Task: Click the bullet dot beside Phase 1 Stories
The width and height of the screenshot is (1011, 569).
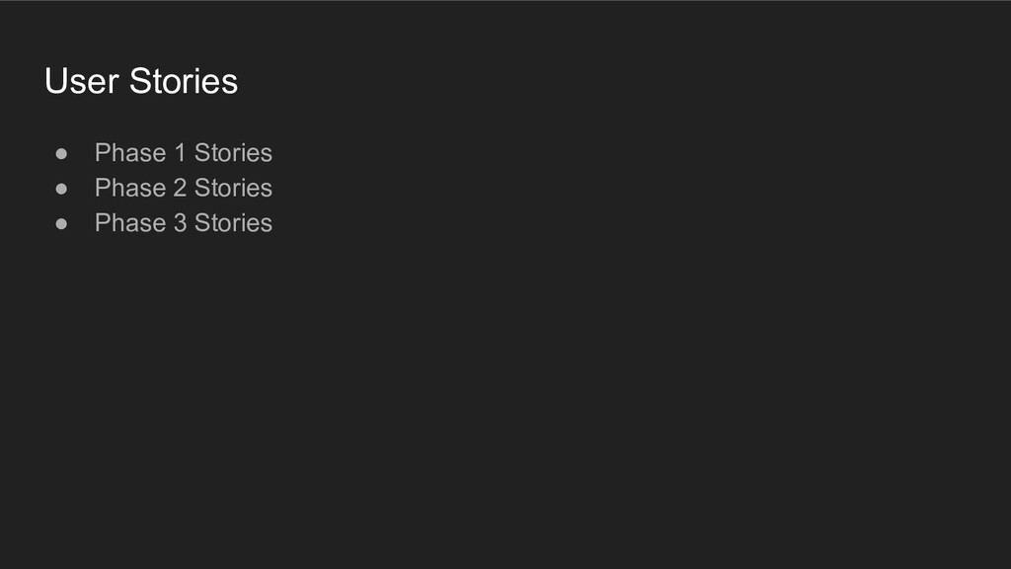Action: [61, 153]
